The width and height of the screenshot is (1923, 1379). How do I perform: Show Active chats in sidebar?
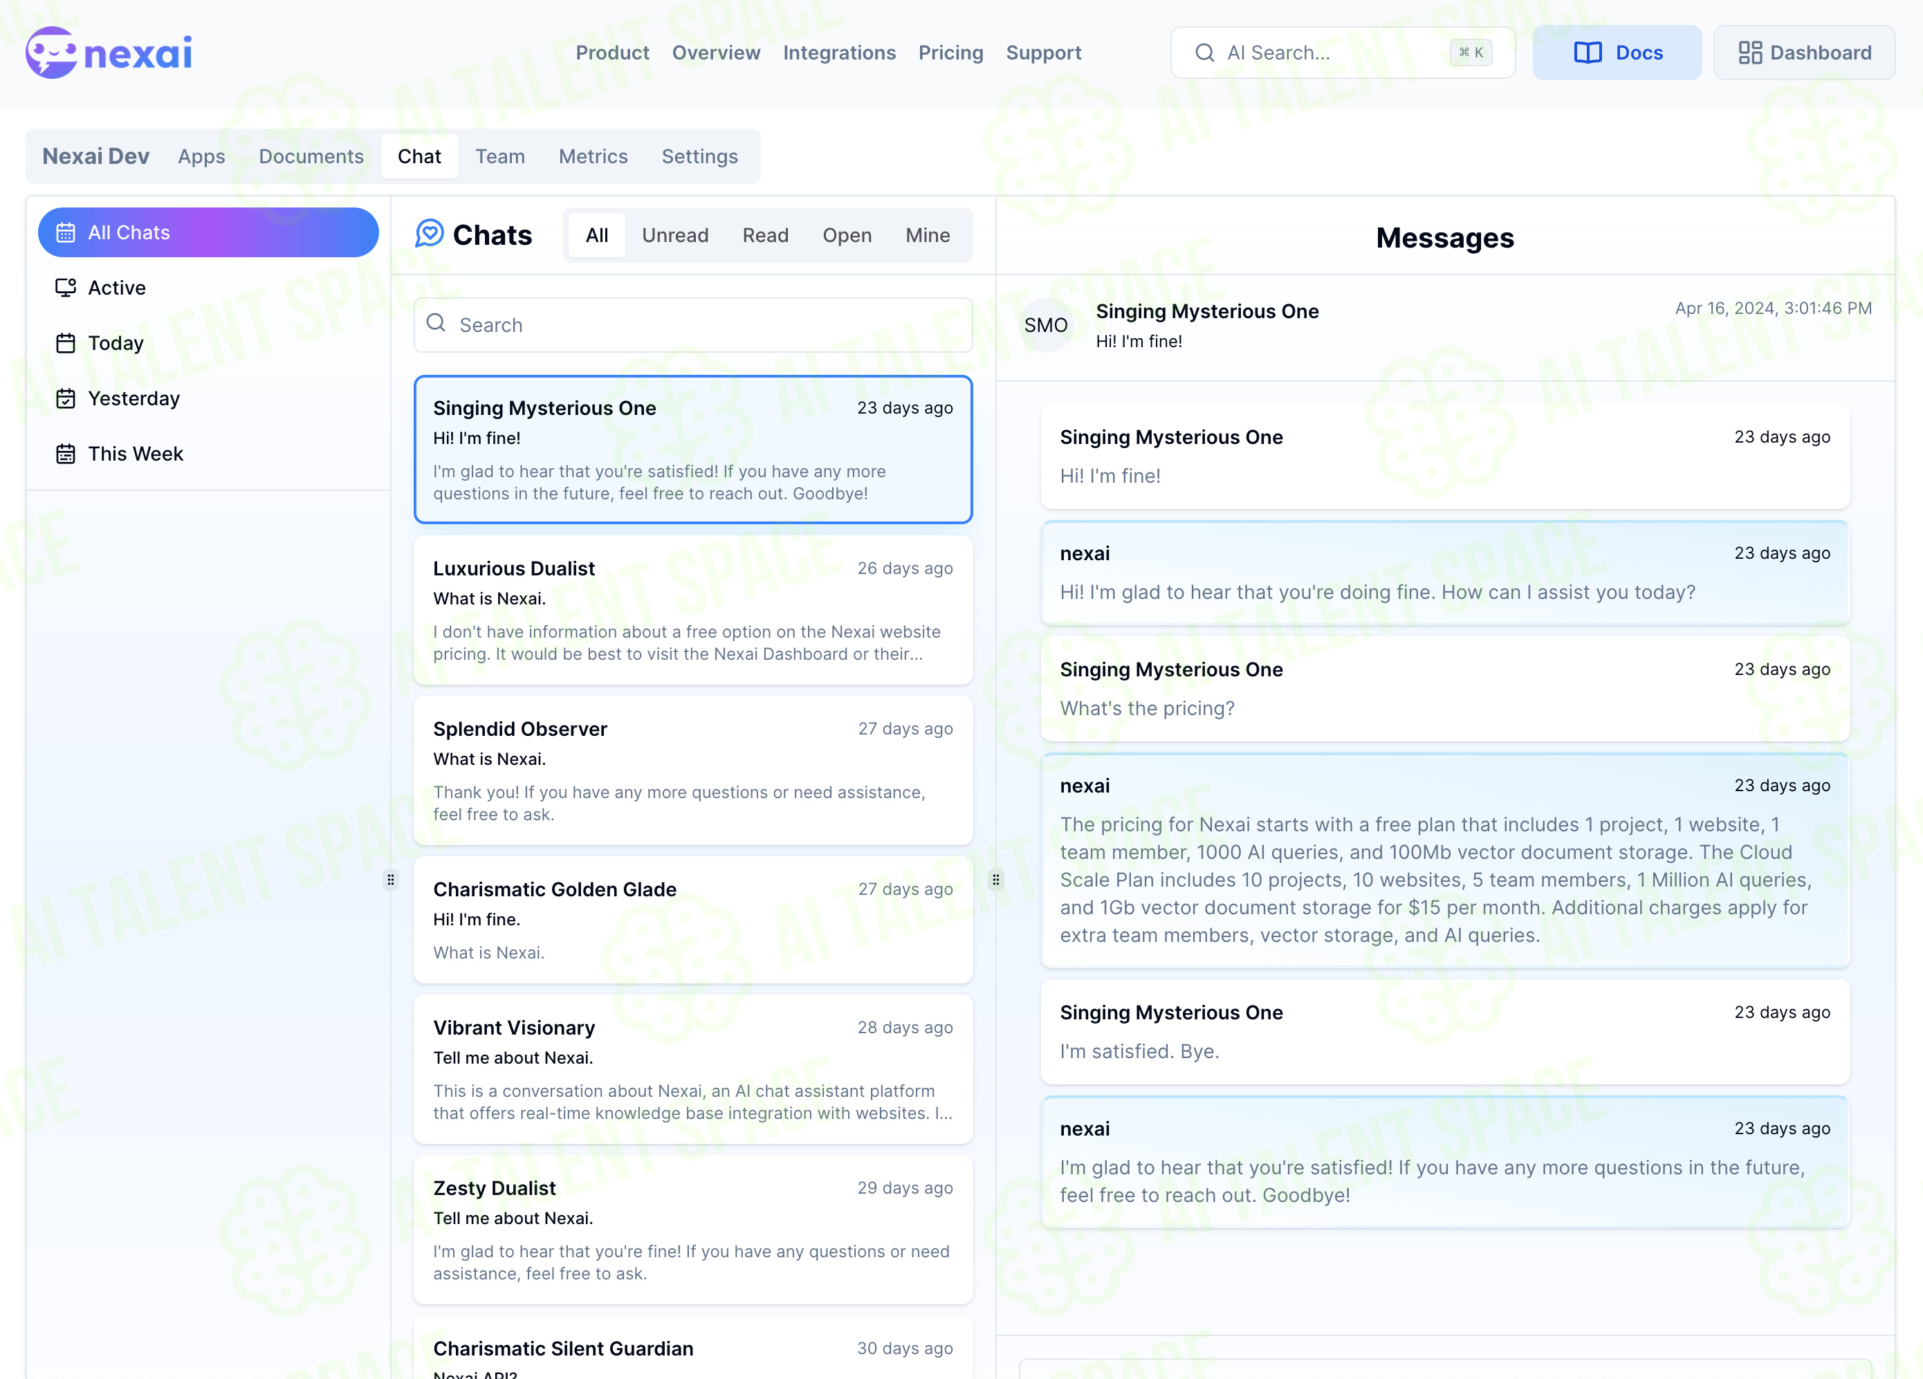pos(208,287)
